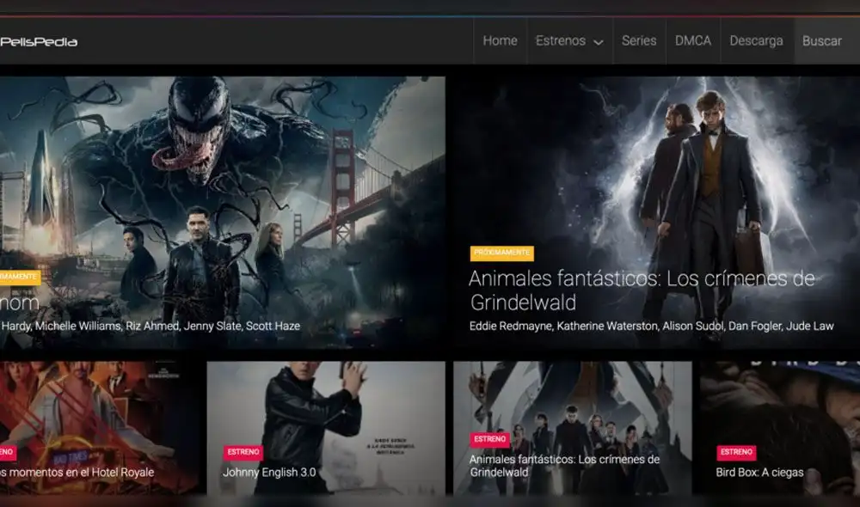
Task: Click the Próximamente badge on Animales fantásticos
Action: 501,253
